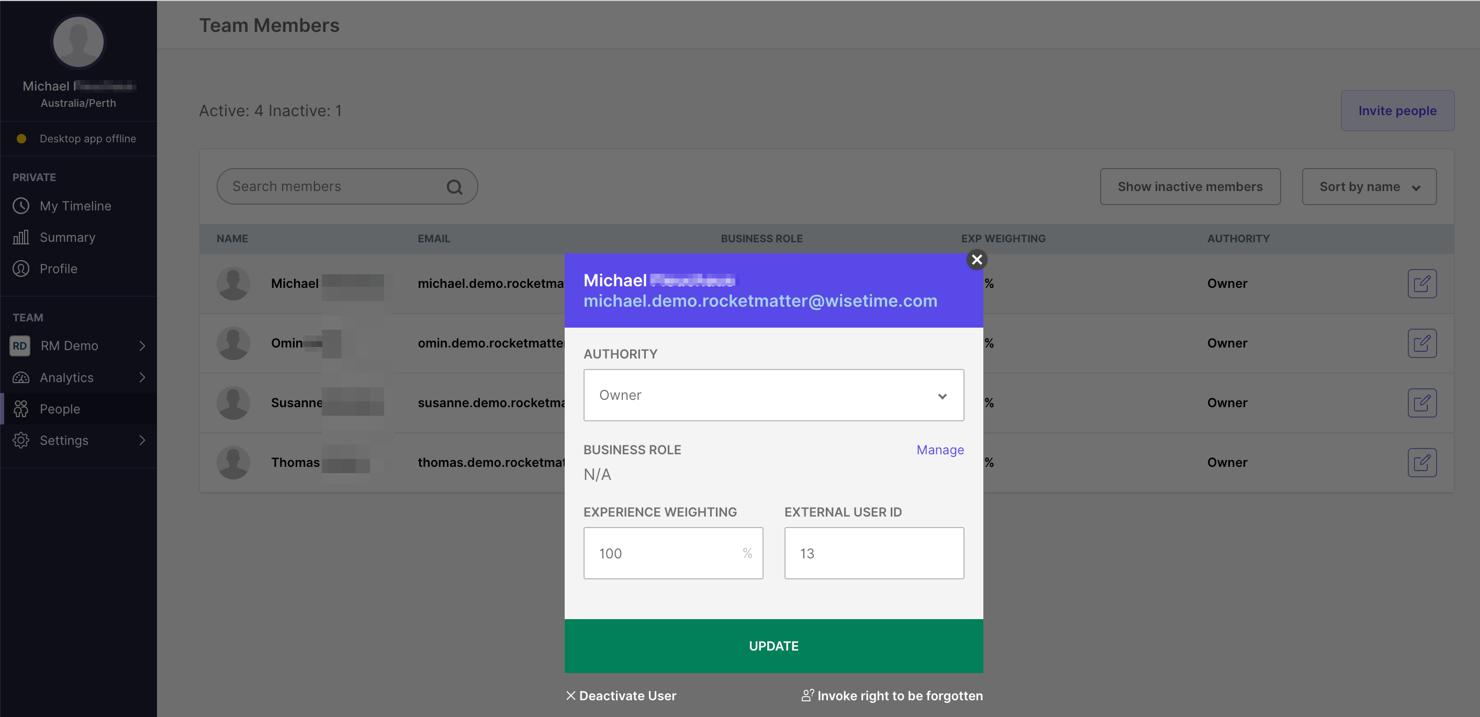The image size is (1480, 717).
Task: Click the susanne.demo email cell
Action: coord(491,404)
